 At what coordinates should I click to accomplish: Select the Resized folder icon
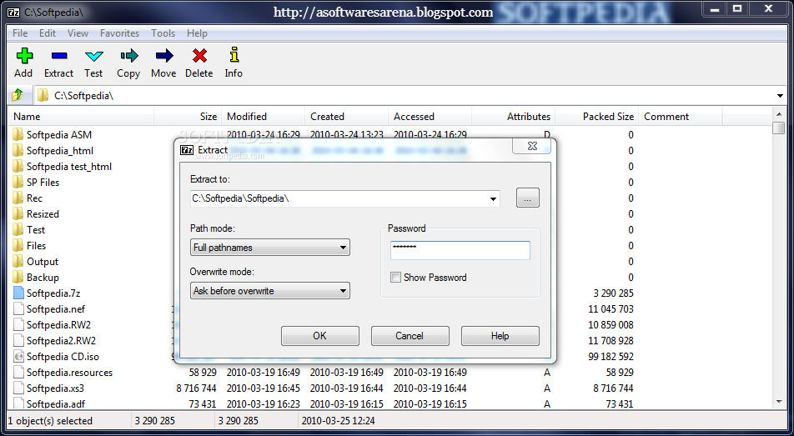[x=18, y=213]
